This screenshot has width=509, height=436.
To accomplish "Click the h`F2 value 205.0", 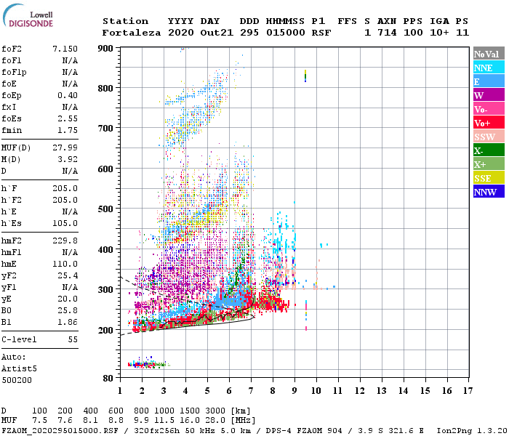I will [65, 200].
